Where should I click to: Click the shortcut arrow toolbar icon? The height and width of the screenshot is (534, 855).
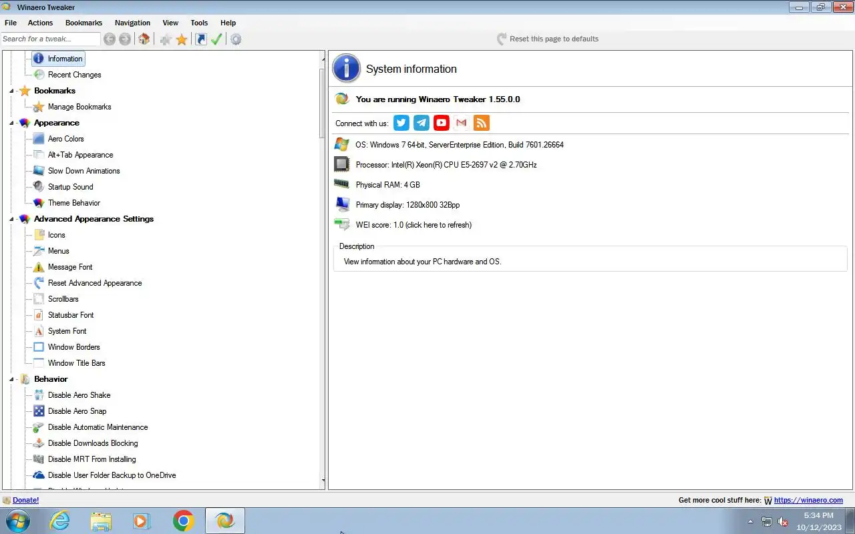point(201,39)
